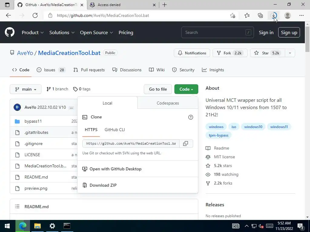
Task: Open File Explorer from taskbar
Action: coord(37,226)
